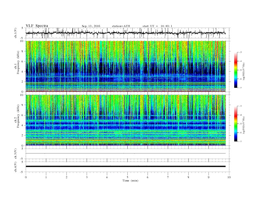
Task: Click the ch.2 "Frequency (kHz)" axis label
Action: click(x=18, y=116)
